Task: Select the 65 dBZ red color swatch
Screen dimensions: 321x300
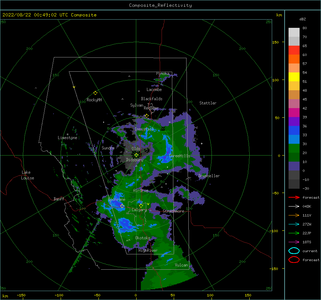Action: pos(294,50)
